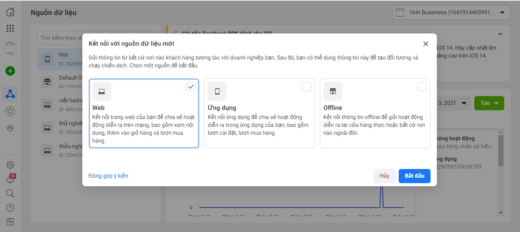Click the search magnifier icon in sidebar

pos(11,193)
